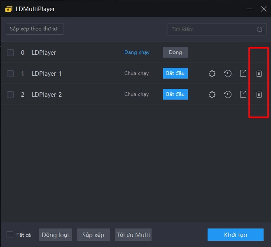Open settings gear for LDPlayer-2
The width and height of the screenshot is (271, 247).
coord(212,95)
